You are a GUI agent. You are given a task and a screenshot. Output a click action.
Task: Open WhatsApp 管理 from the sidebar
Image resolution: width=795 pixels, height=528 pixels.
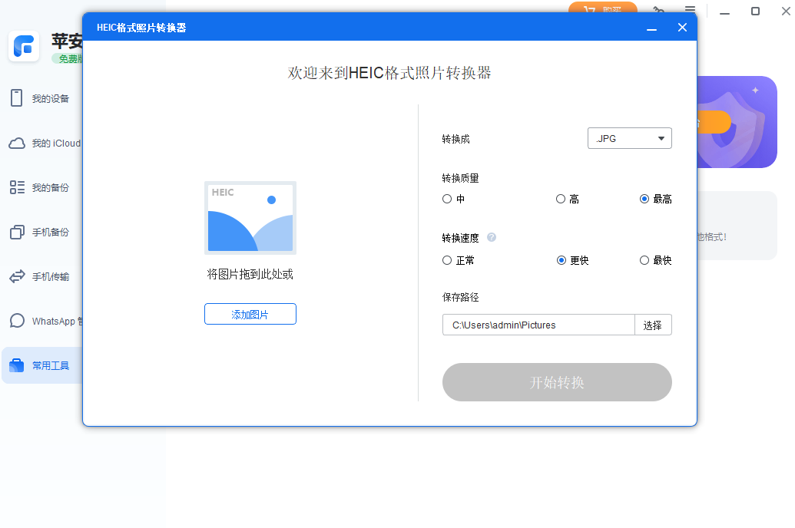(42, 321)
